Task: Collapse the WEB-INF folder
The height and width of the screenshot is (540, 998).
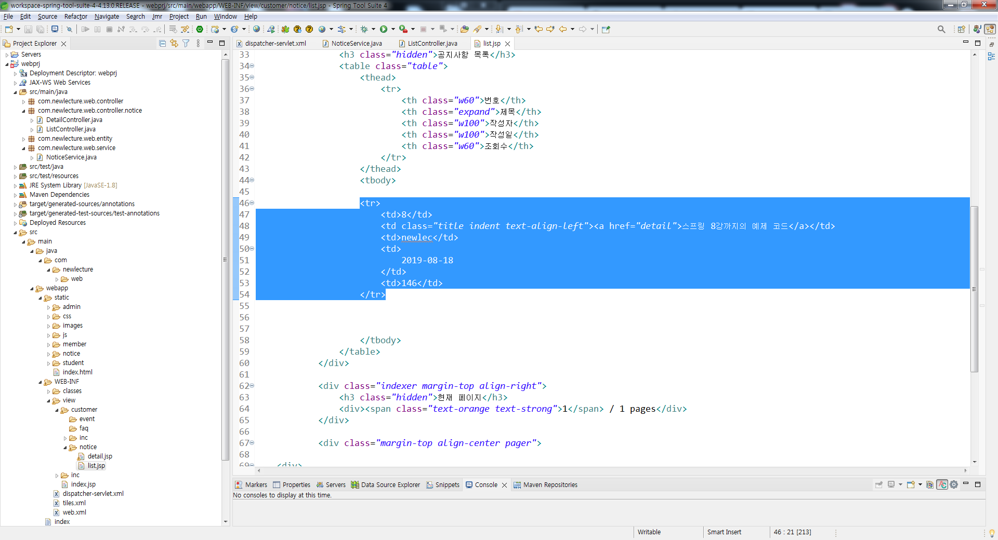Action: click(40, 382)
